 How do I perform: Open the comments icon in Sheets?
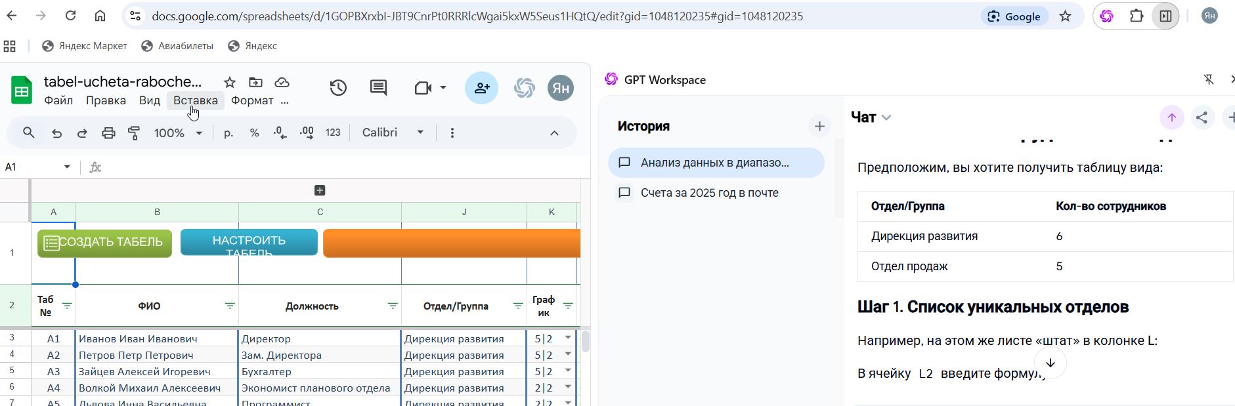pyautogui.click(x=378, y=88)
